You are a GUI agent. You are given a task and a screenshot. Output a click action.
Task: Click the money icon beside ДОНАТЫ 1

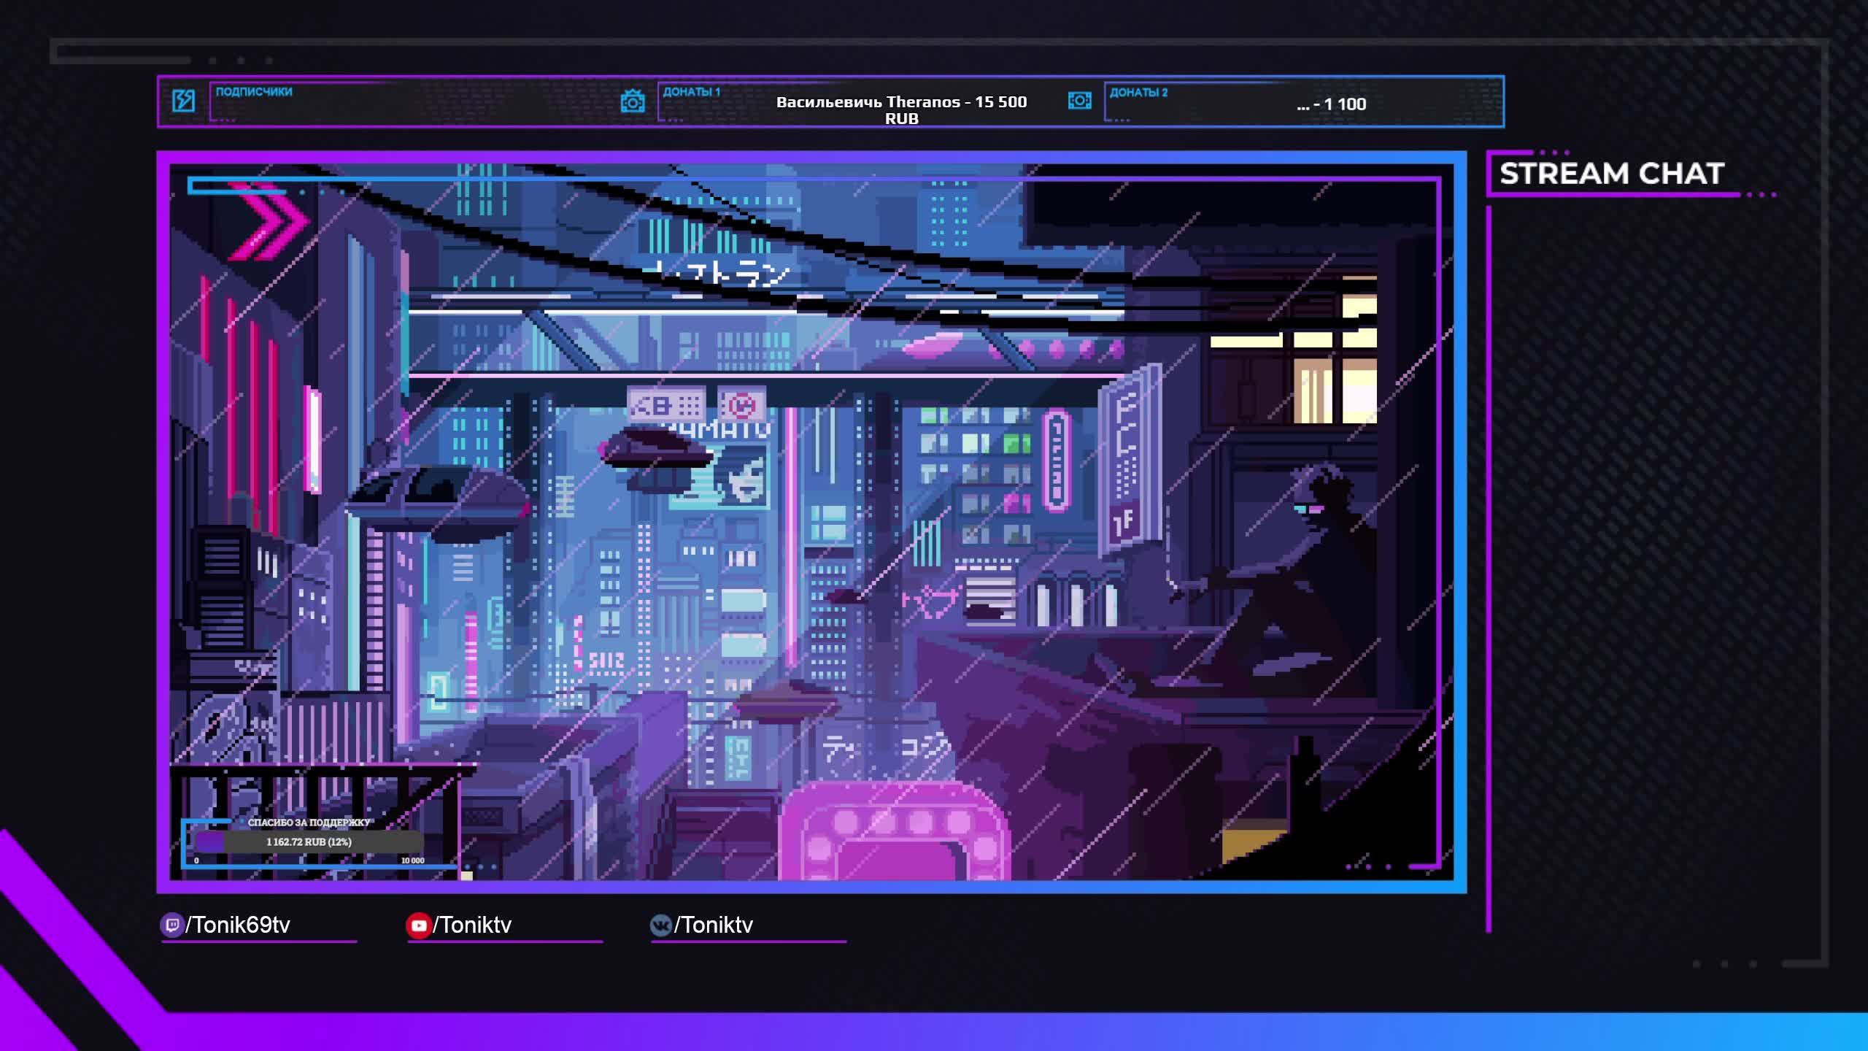pos(632,101)
